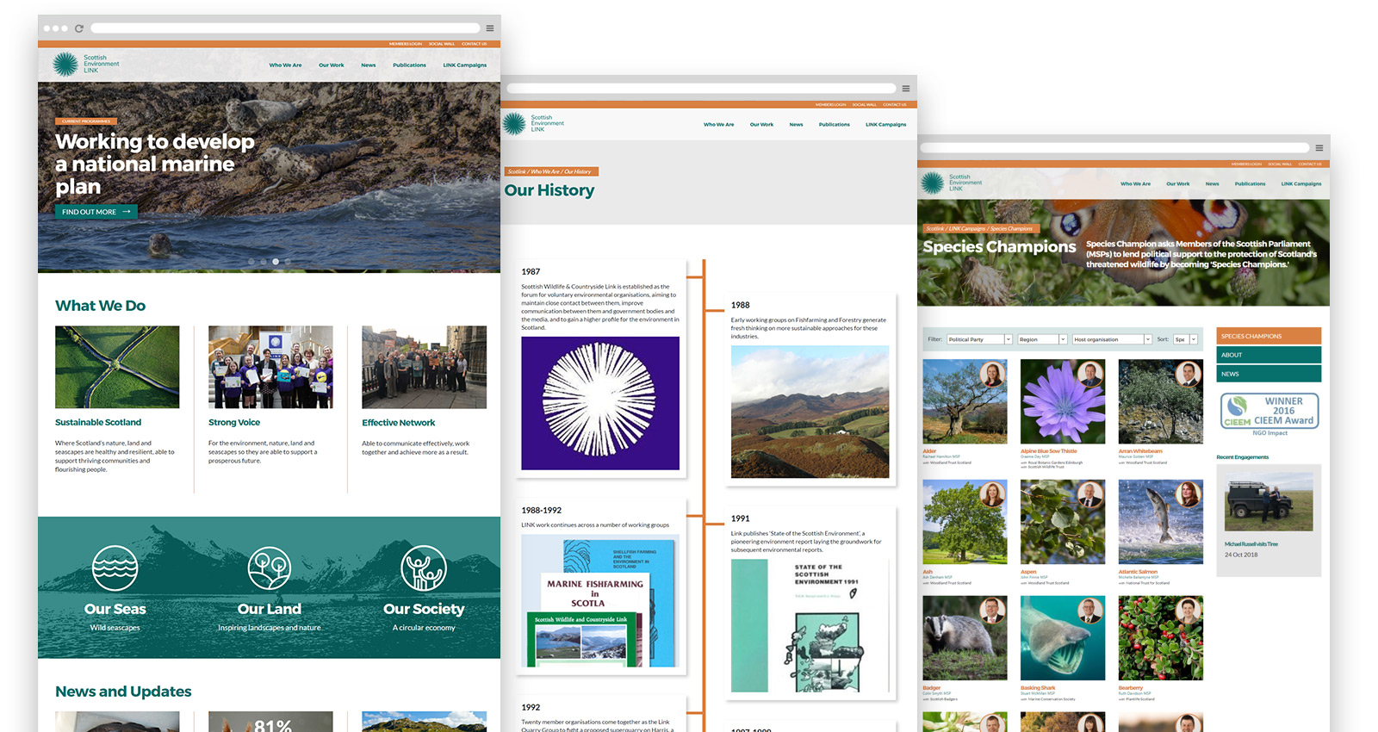Click the Scottish Environment LINK logo on the homepage

[86, 64]
